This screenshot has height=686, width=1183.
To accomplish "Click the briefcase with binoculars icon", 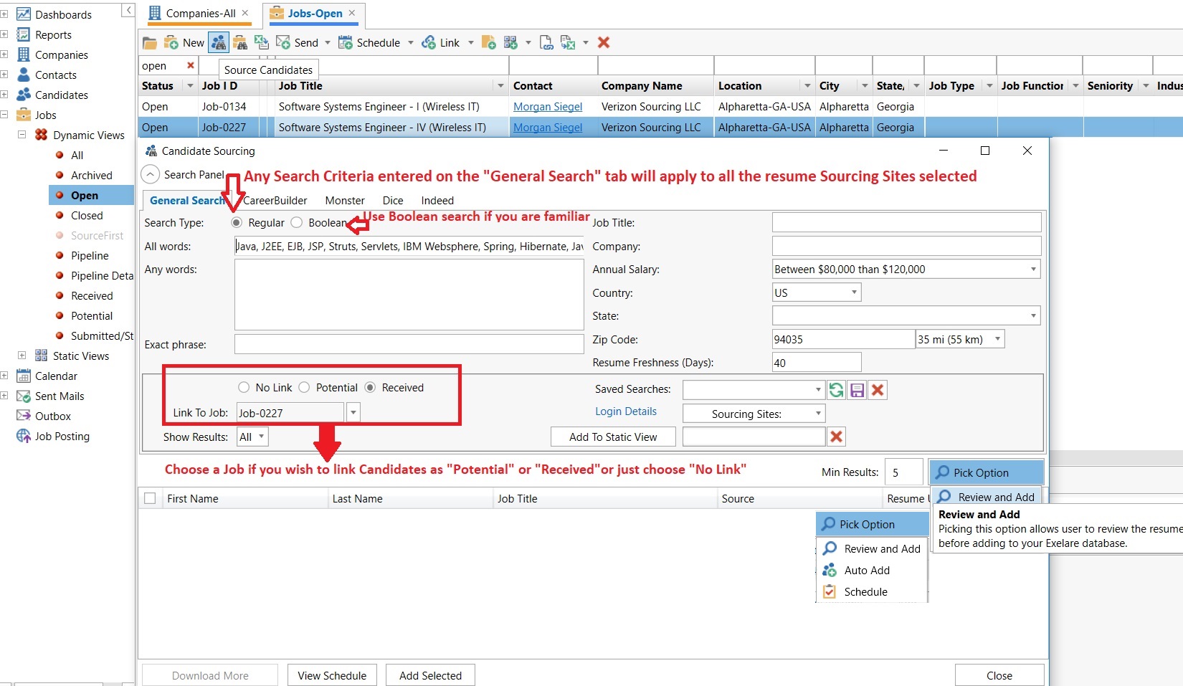I will tap(240, 43).
